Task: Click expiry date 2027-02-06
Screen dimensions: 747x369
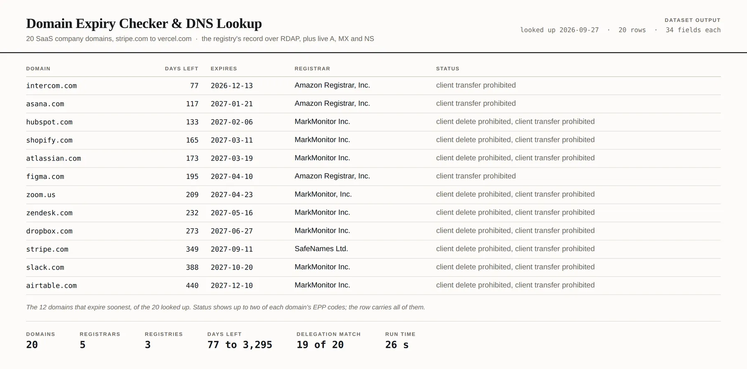Action: pos(232,122)
